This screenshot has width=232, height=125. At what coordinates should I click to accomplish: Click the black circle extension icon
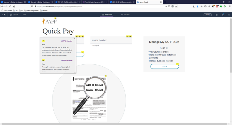(x=213, y=6)
